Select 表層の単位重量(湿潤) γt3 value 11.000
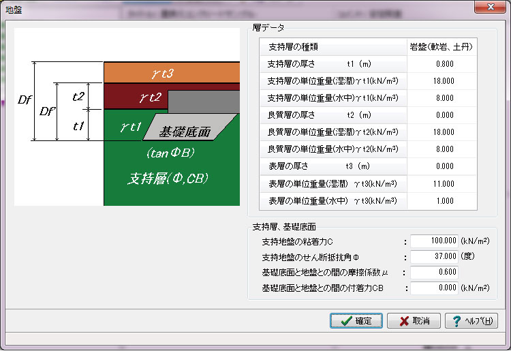Image resolution: width=511 pixels, height=351 pixels. click(x=442, y=184)
